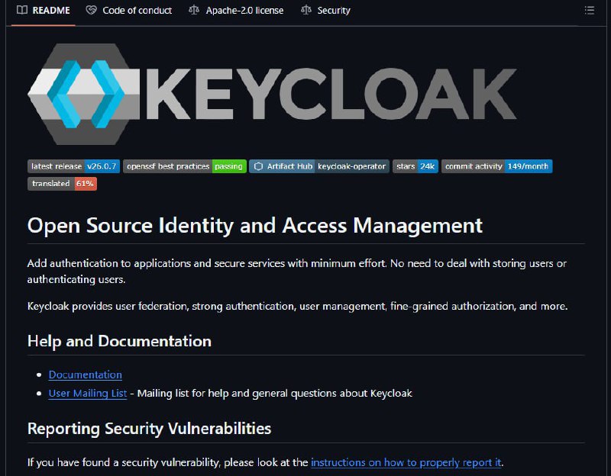
Task: Click the scales icon beside Apache-2.0 license
Action: click(194, 11)
